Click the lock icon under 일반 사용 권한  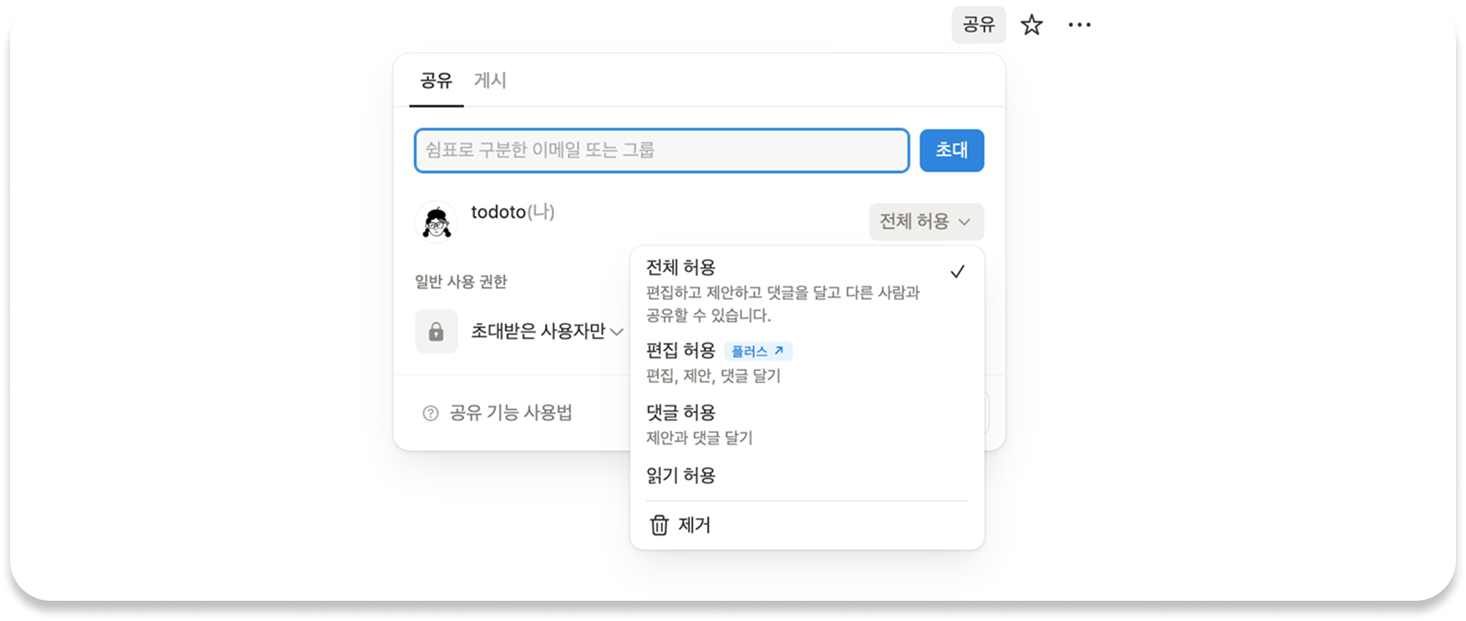click(x=436, y=331)
